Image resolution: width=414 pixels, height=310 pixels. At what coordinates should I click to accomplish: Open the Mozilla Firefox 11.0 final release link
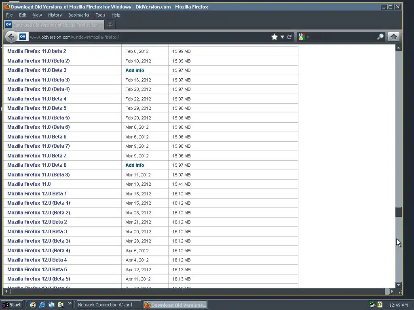(x=29, y=184)
